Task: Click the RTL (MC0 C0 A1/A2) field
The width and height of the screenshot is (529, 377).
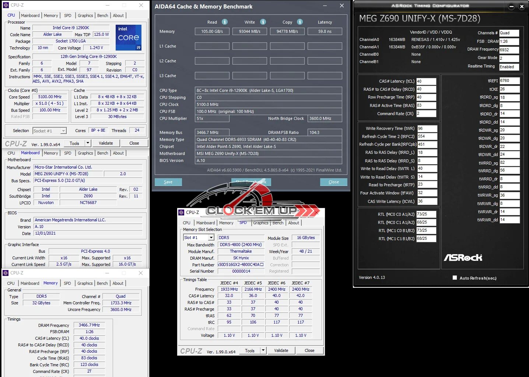Action: (426, 214)
